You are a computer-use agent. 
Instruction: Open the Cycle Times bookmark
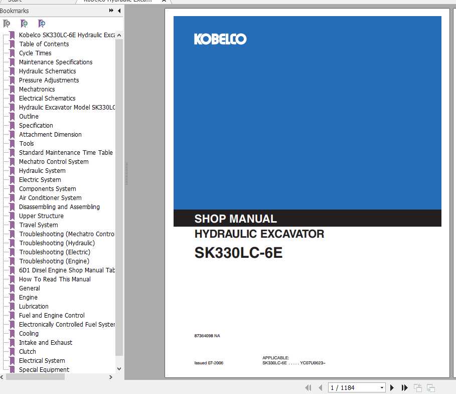[35, 53]
